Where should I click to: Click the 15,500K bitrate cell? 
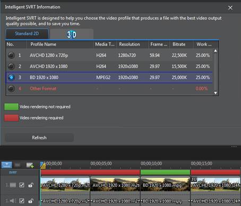pos(179,66)
